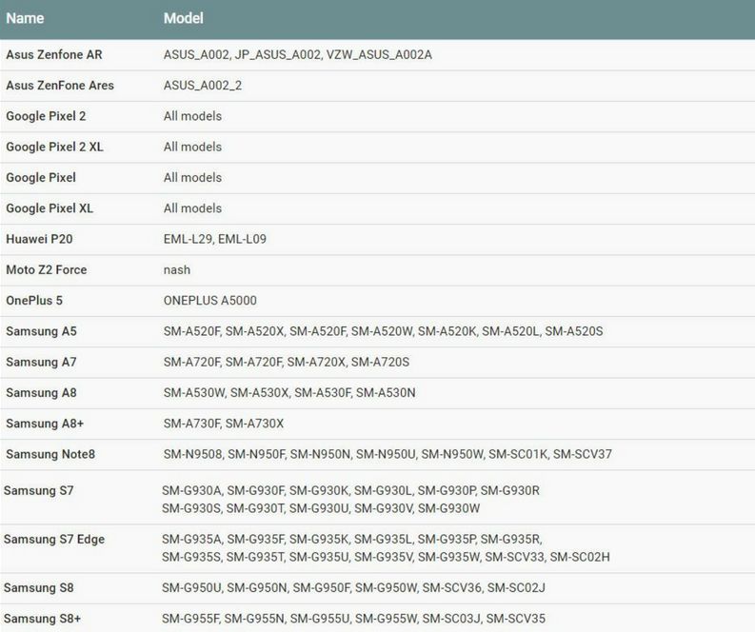Click the SM-A530W model list cell
The width and height of the screenshot is (755, 632).
tap(289, 393)
